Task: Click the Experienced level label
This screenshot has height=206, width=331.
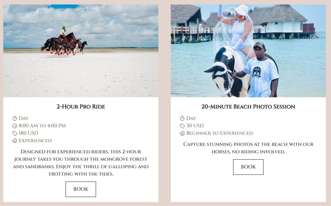Action: pos(35,141)
